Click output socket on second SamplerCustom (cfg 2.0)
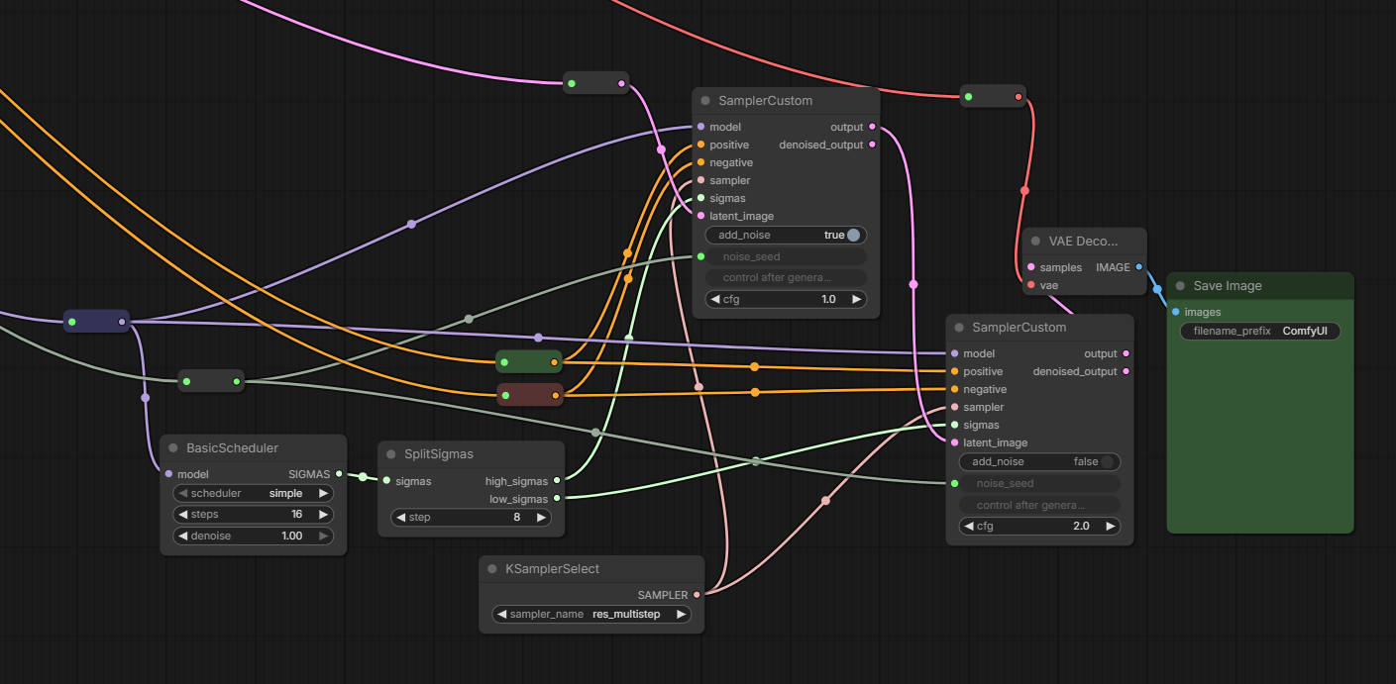The height and width of the screenshot is (684, 1396). (1126, 353)
